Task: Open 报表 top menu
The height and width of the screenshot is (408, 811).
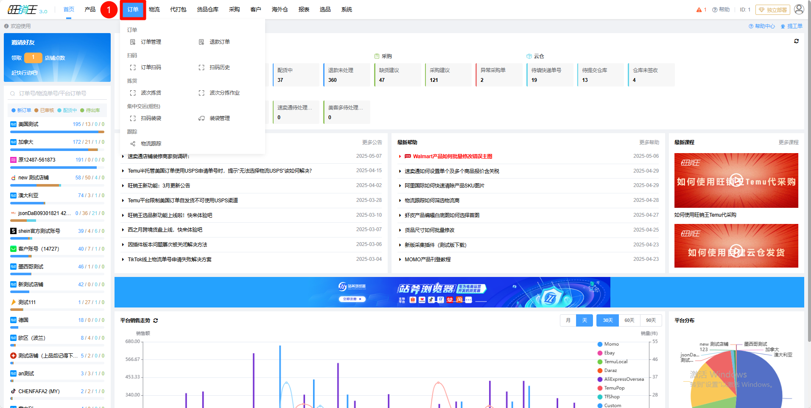Action: click(x=304, y=9)
